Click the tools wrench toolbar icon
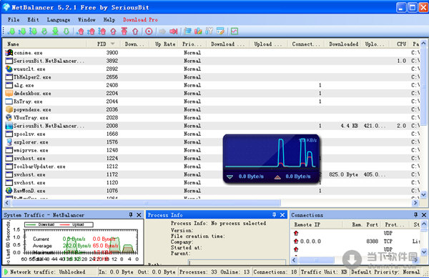Viewport: 429px width, 278px height. [209, 31]
